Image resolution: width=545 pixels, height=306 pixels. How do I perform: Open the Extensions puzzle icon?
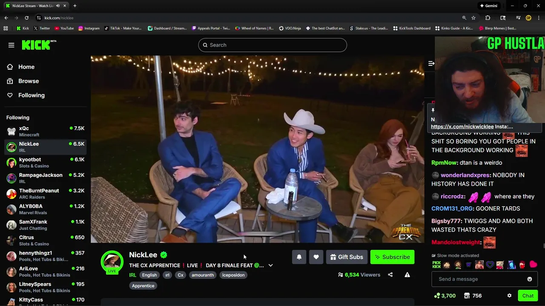pyautogui.click(x=488, y=18)
